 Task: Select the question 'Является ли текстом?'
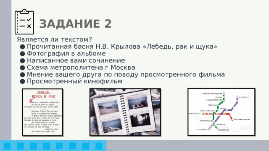tap(54, 39)
